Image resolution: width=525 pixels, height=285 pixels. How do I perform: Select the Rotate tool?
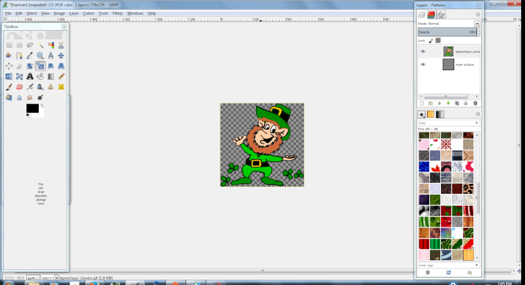click(30, 66)
